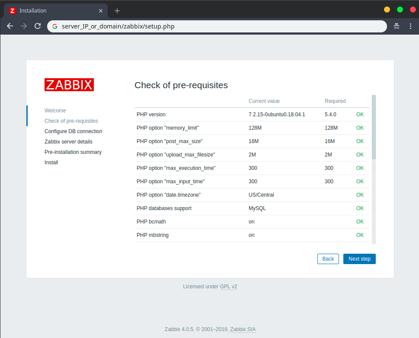Reload the setup page
The image size is (419, 338).
pos(38,26)
